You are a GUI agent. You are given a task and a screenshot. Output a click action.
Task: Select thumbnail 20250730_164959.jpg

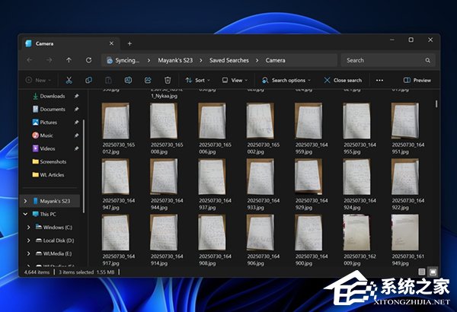click(x=308, y=120)
